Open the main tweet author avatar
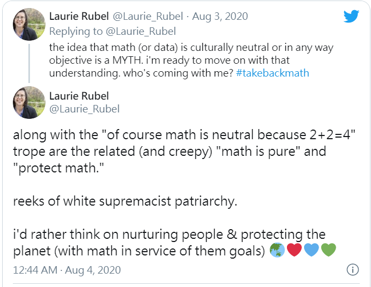 pos(29,102)
